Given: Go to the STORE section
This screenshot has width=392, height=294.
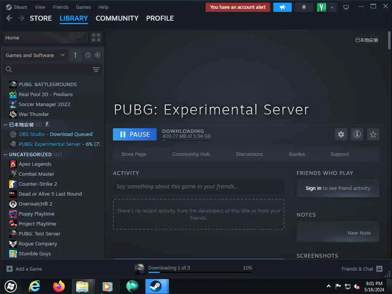Looking at the screenshot, I should click(x=41, y=18).
